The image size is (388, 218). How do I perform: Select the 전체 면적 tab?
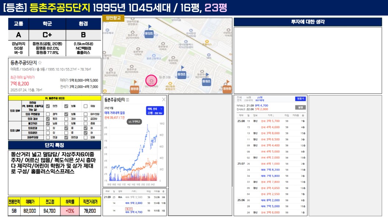click(x=239, y=99)
